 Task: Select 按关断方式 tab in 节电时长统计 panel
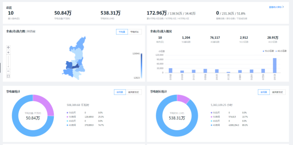(x=277, y=92)
